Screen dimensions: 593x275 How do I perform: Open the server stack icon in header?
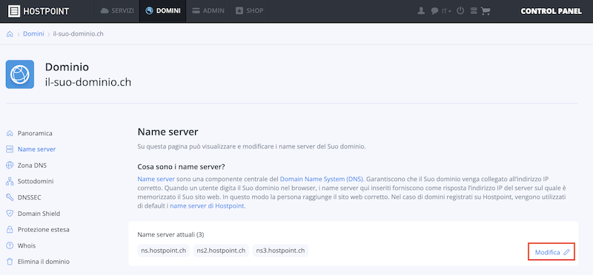[x=474, y=11]
